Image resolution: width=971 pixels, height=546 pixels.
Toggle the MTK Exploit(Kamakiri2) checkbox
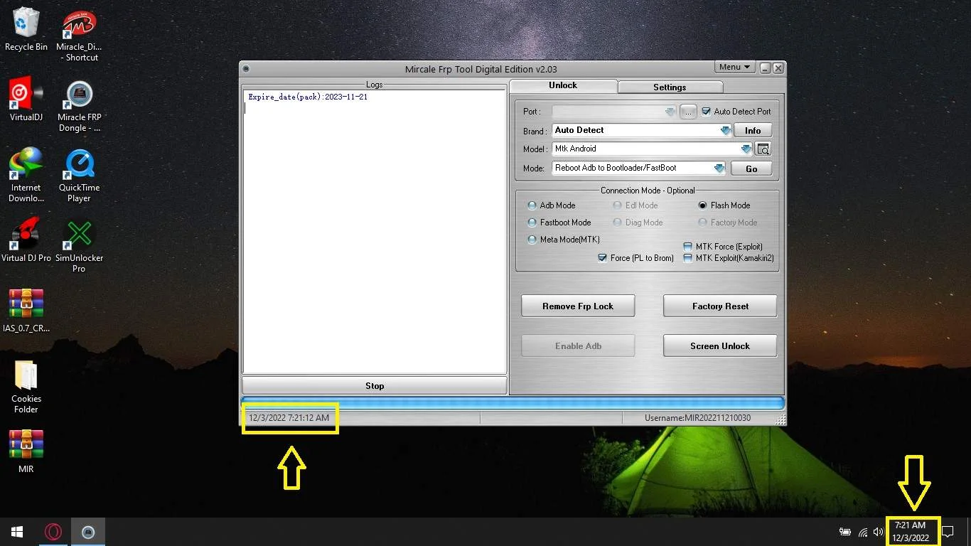[x=687, y=258]
